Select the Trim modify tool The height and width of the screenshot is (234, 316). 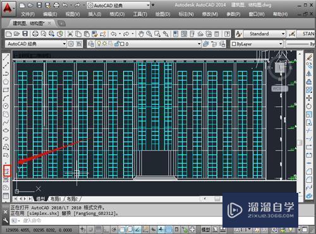coord(309,131)
